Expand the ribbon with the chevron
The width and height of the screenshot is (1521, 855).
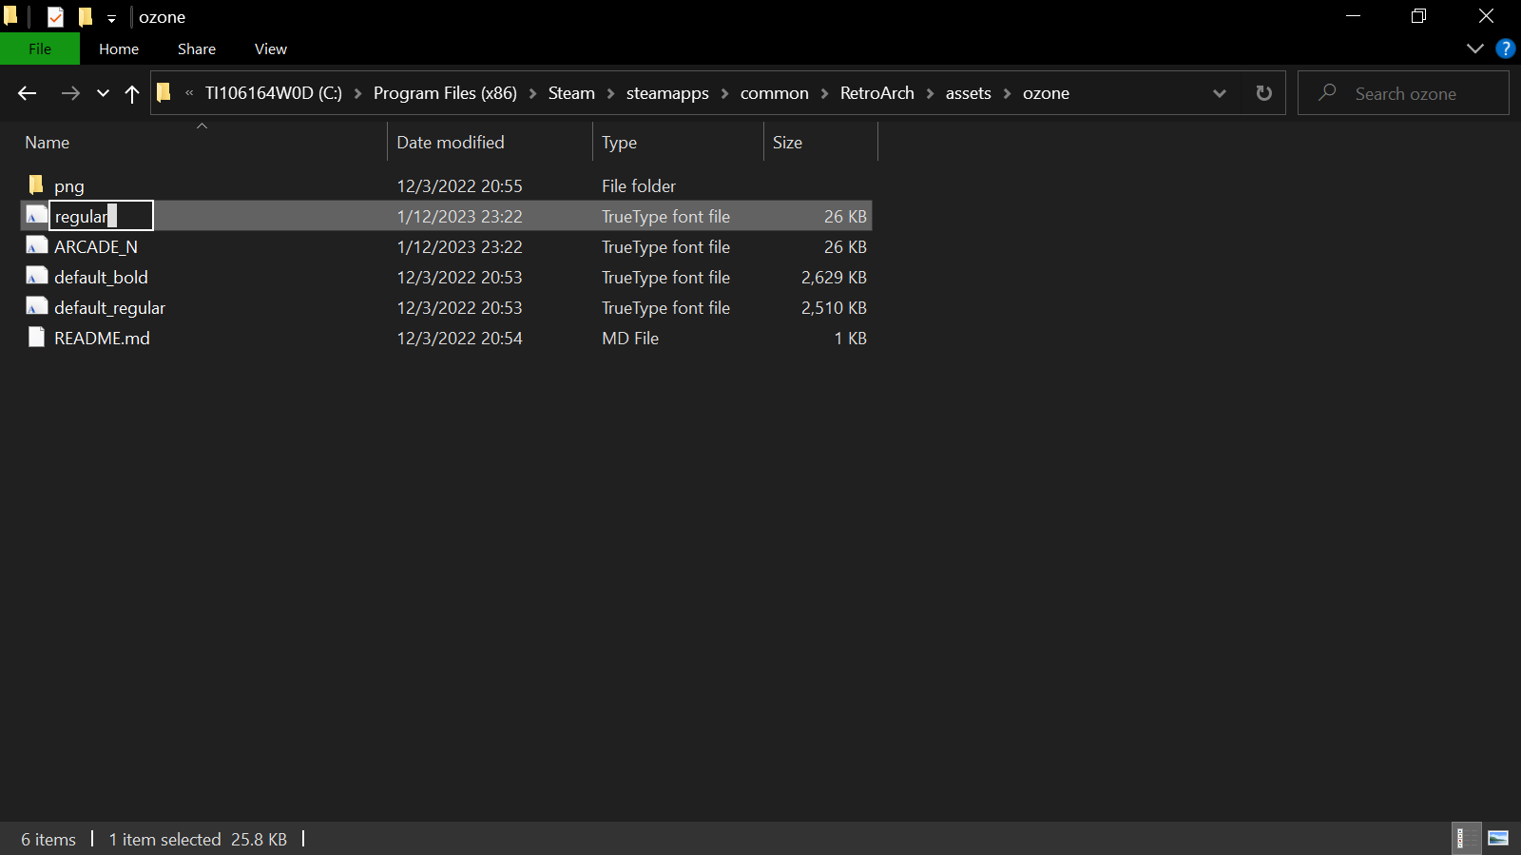point(1474,49)
